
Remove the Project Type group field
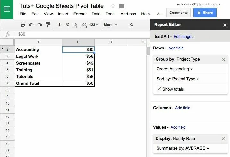[223, 59]
